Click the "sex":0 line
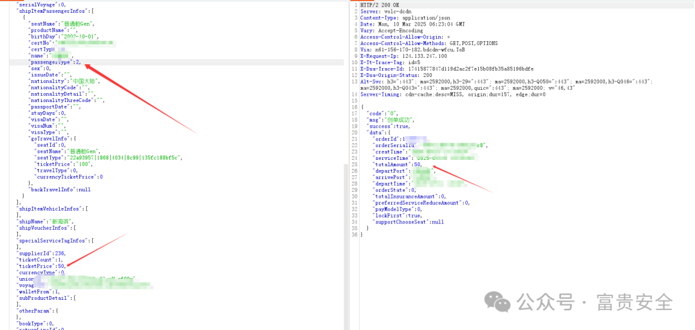Screen dimensions: 695x330 [x=39, y=69]
